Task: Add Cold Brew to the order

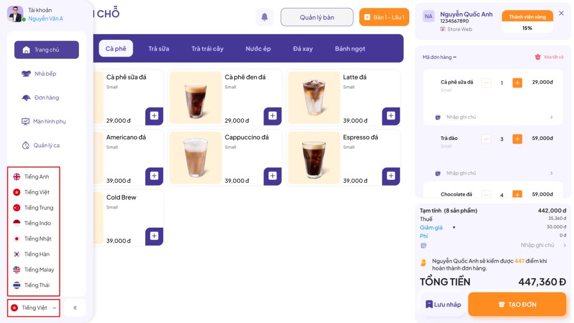Action: coord(154,236)
